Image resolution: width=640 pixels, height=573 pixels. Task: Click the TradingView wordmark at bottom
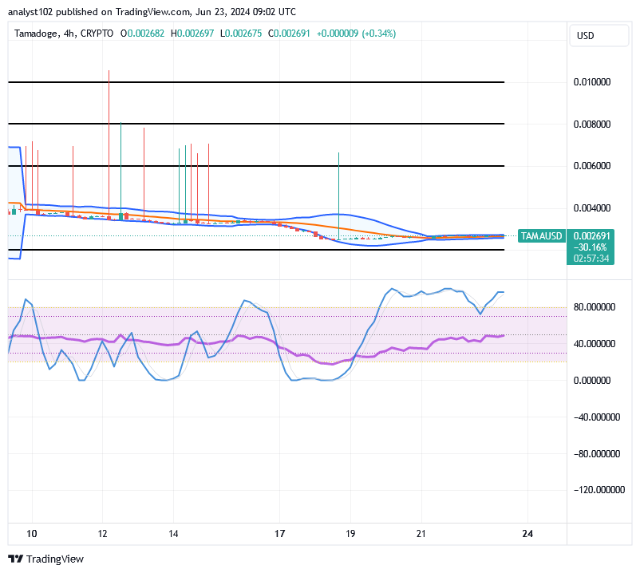pyautogui.click(x=56, y=559)
